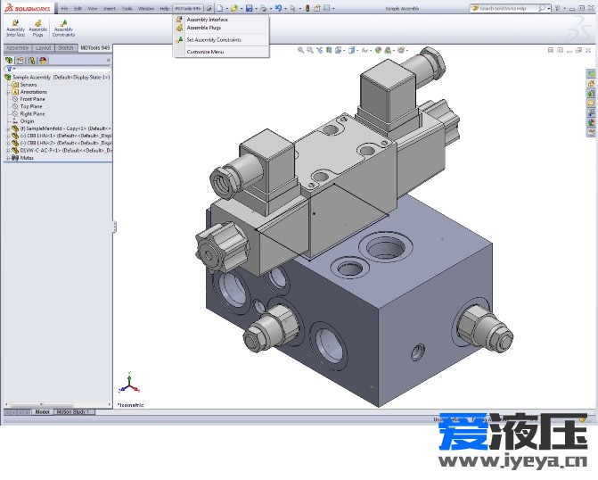
Task: Expand the manager panel chevron
Action: tap(109, 61)
